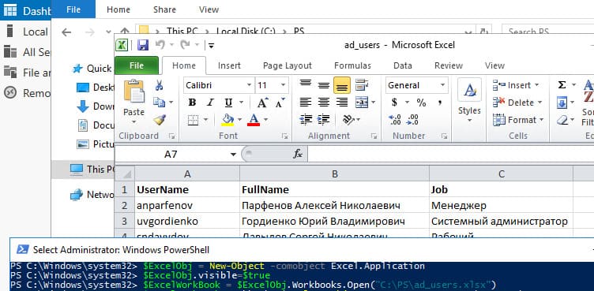Apply red font color A
This screenshot has width=594, height=291.
254,120
